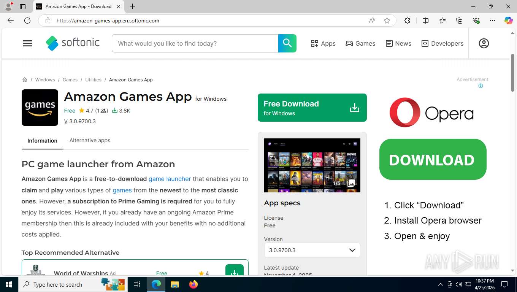The height and width of the screenshot is (292, 517).
Task: Launch Firefox from taskbar
Action: [x=193, y=284]
